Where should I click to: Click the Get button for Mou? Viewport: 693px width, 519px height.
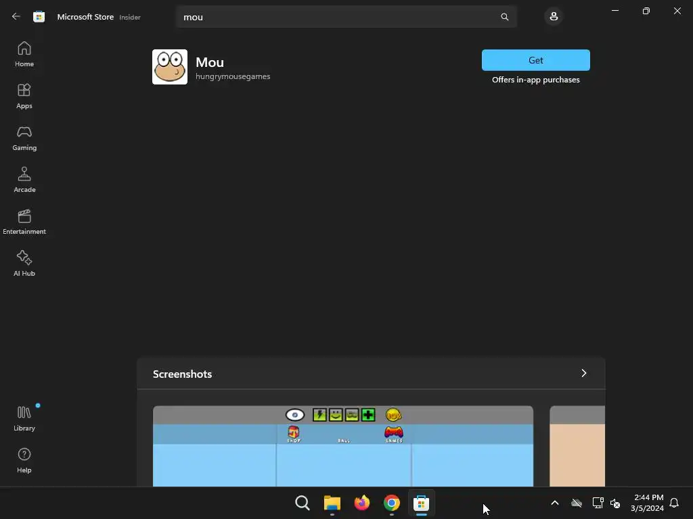point(536,60)
